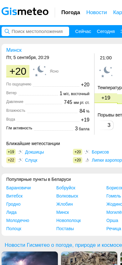
Task: Click the moon icon next to Докшицы
Action: (x=20, y=152)
